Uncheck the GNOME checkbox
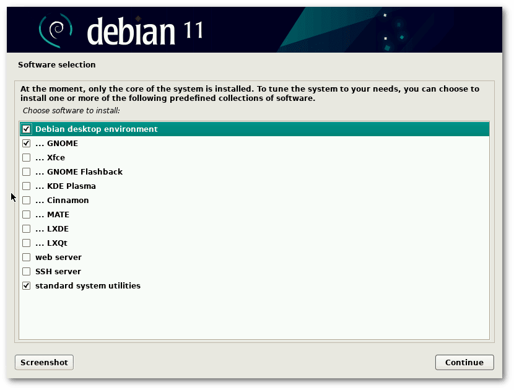The height and width of the screenshot is (390, 514). 26,143
